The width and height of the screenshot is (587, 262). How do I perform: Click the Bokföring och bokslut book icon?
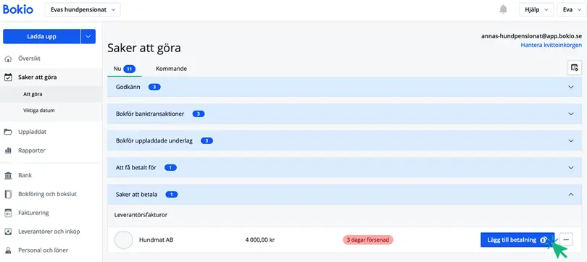[x=8, y=195]
